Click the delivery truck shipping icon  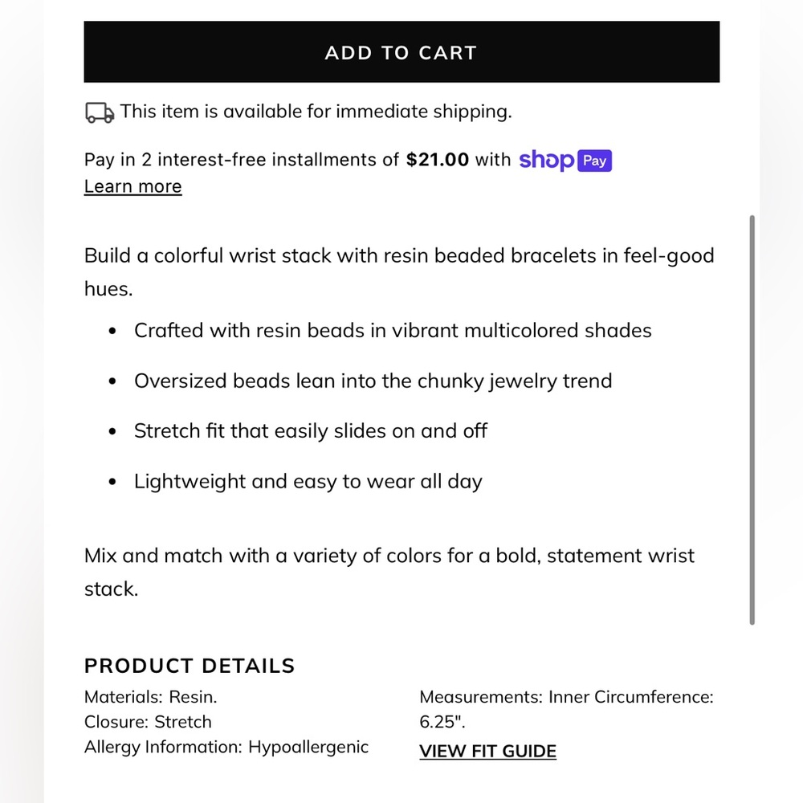coord(100,112)
